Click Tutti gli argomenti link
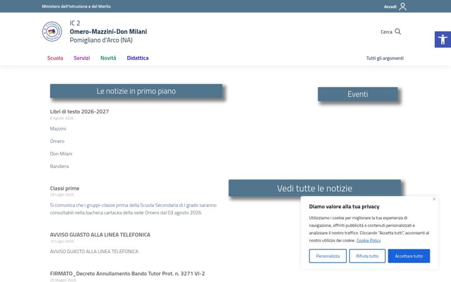 tap(385, 58)
